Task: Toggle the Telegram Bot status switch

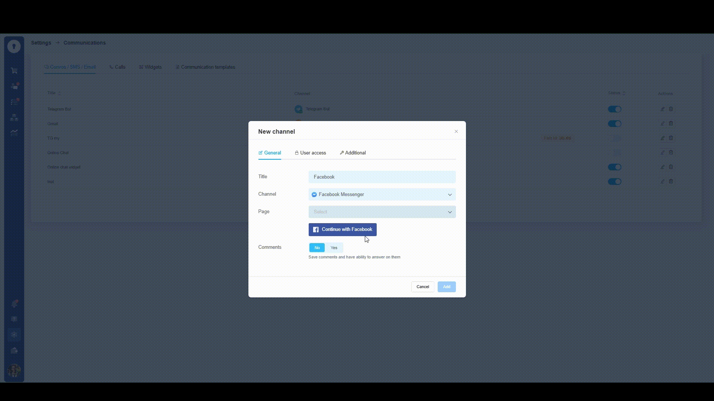Action: coord(614,109)
